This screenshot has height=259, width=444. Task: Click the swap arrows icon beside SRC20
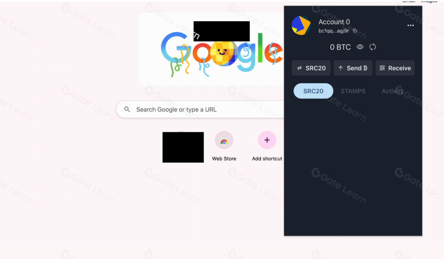299,68
